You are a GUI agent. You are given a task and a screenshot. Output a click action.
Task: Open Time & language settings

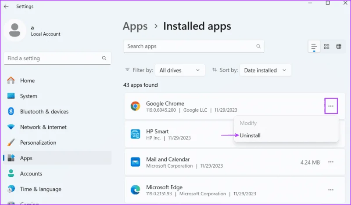tap(57, 189)
